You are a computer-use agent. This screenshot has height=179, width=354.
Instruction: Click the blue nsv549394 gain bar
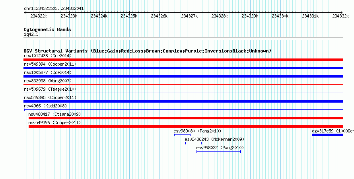(x=183, y=68)
